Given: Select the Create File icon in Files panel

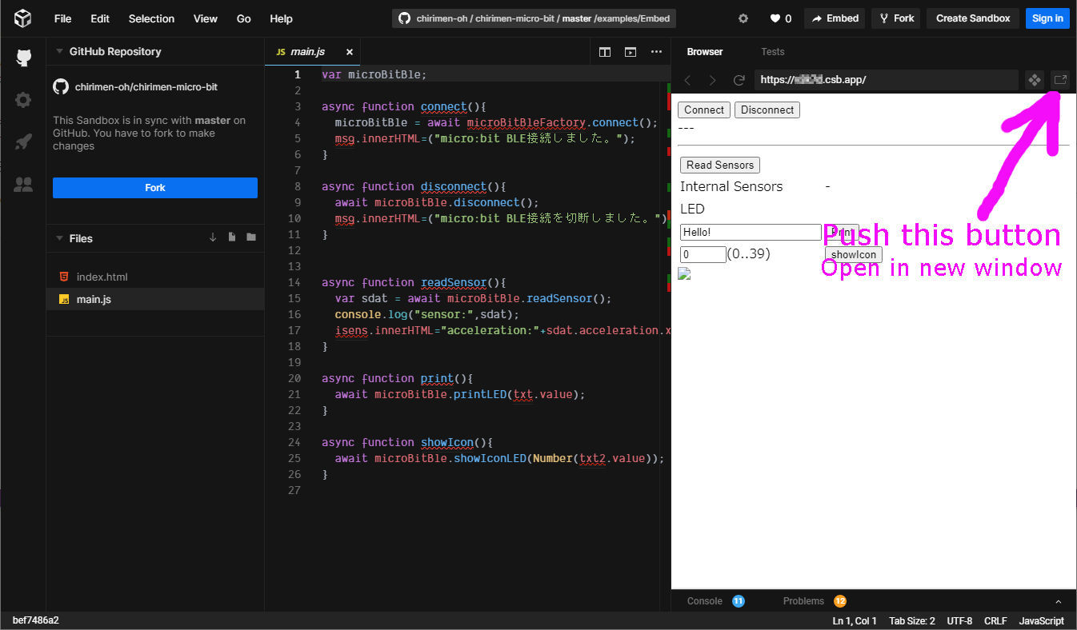Looking at the screenshot, I should 231,237.
